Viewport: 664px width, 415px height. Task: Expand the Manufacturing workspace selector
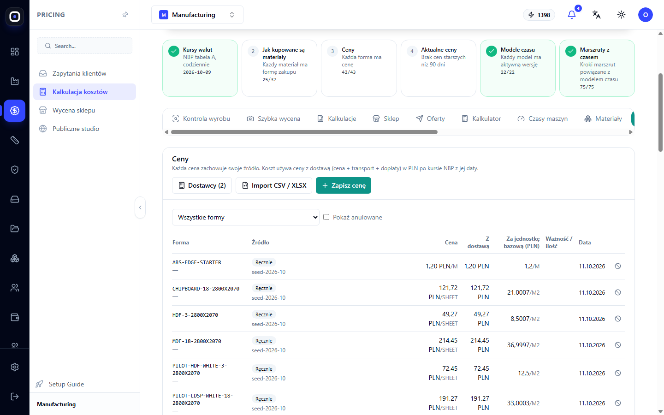[197, 15]
